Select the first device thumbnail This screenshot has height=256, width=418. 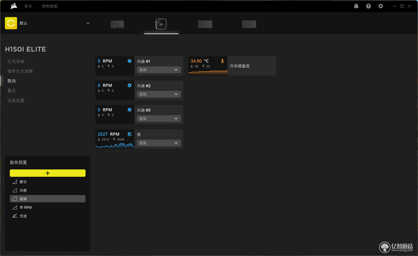click(x=117, y=24)
